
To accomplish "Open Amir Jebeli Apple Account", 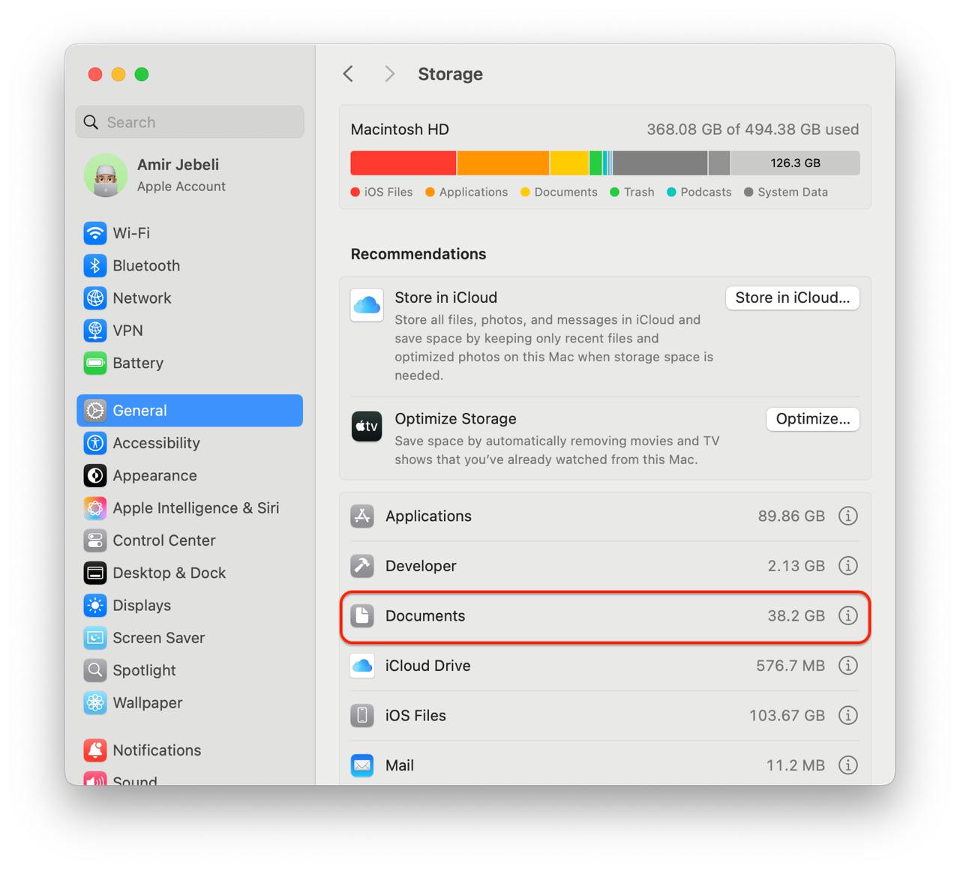I will point(190,175).
